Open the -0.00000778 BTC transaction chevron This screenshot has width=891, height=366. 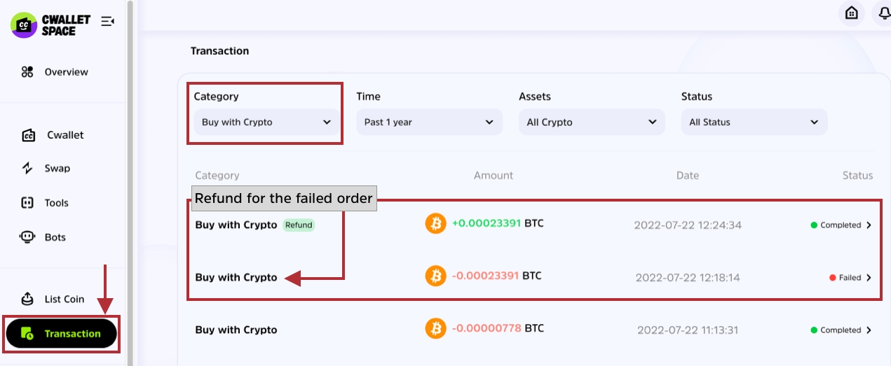[x=869, y=330]
